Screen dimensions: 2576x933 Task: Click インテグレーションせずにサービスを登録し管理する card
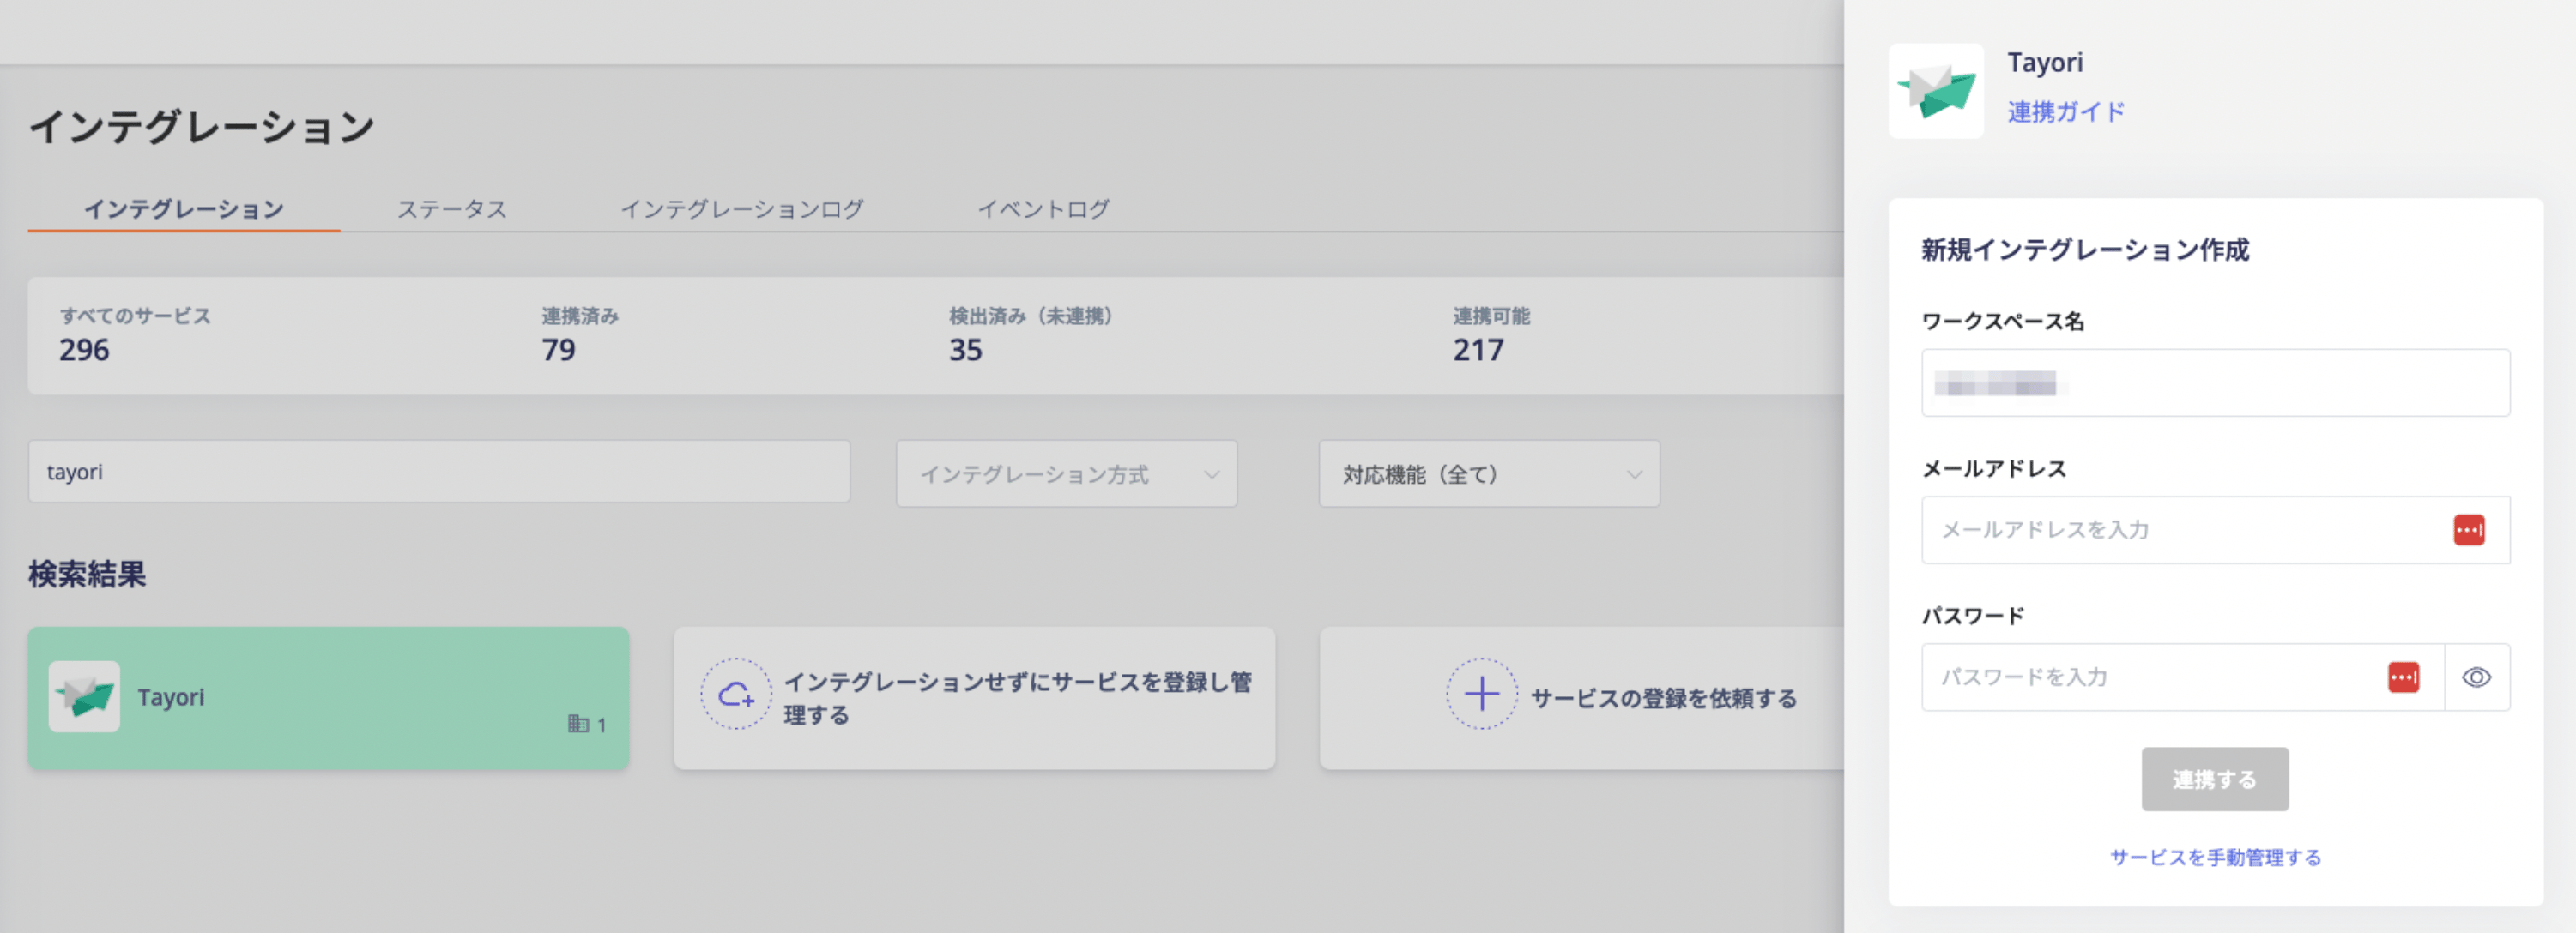click(974, 697)
